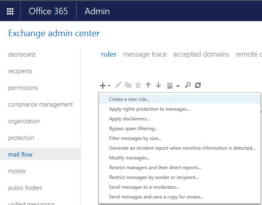The height and width of the screenshot is (205, 262).
Task: Choose Generate an incident report option
Action: pos(180,148)
